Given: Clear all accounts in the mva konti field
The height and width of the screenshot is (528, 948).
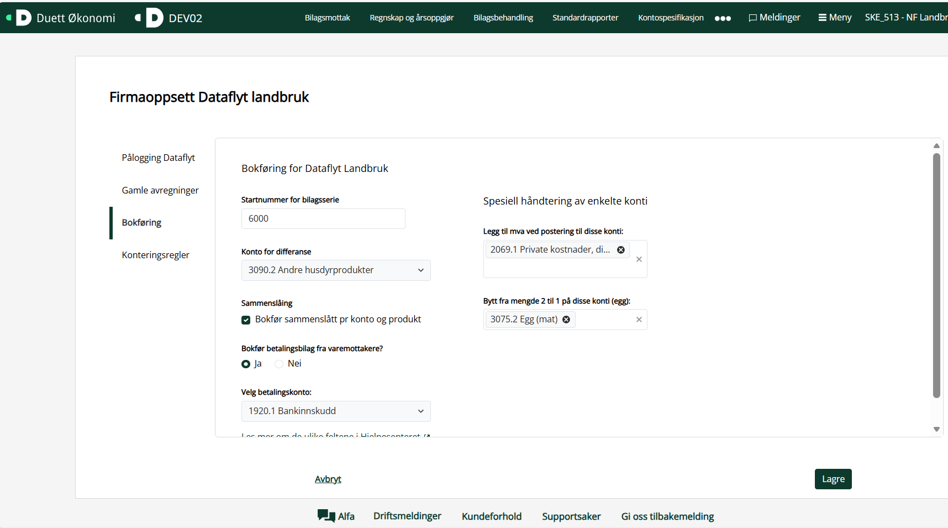Looking at the screenshot, I should pos(639,259).
